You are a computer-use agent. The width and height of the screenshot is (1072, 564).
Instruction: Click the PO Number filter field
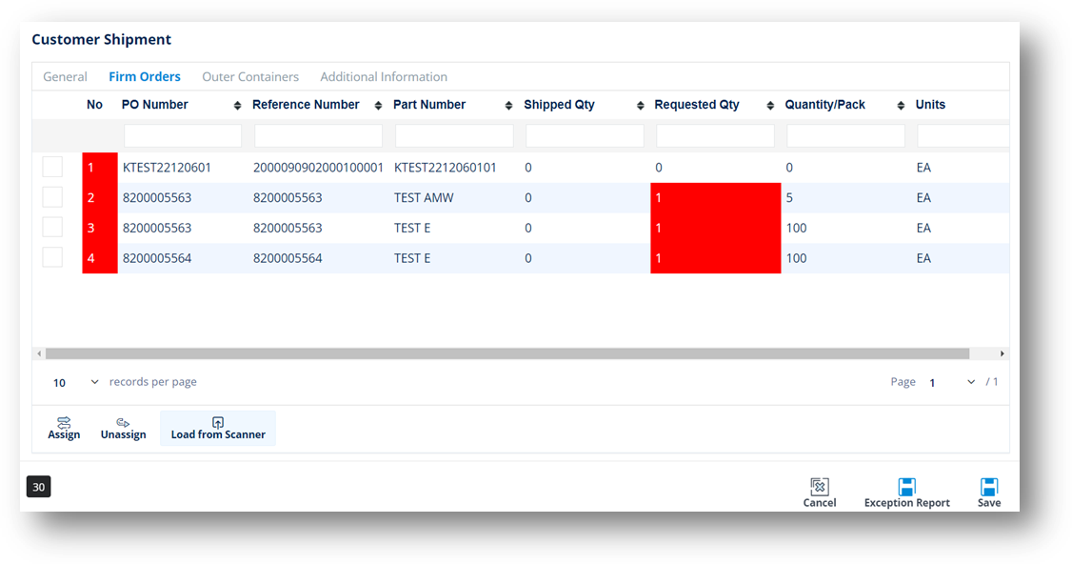click(182, 135)
